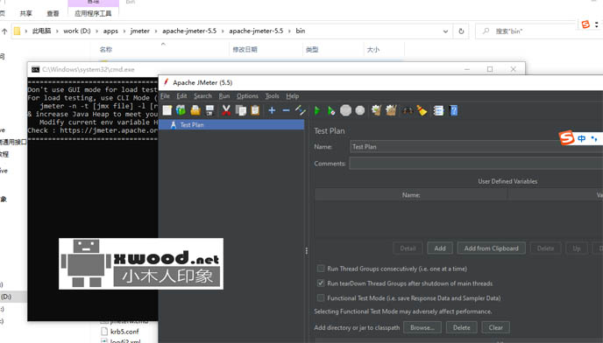Click the Expand All plus icon
Screen dimensions: 603x343
pos(272,110)
